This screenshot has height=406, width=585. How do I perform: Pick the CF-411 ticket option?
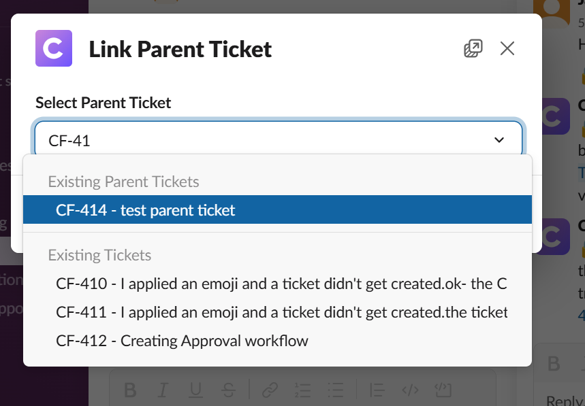coord(281,312)
